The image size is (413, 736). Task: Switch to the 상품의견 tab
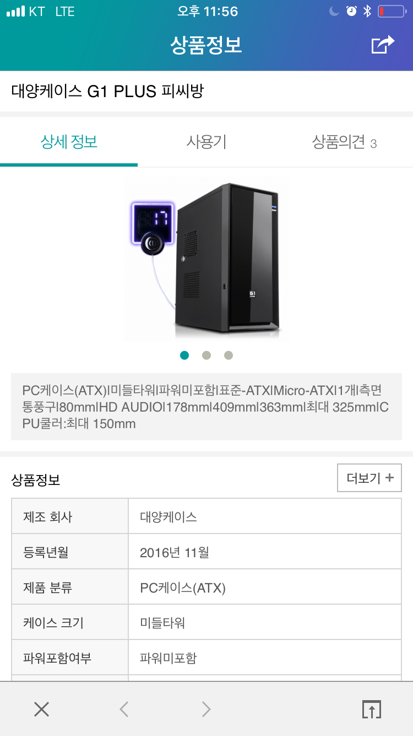tap(344, 142)
